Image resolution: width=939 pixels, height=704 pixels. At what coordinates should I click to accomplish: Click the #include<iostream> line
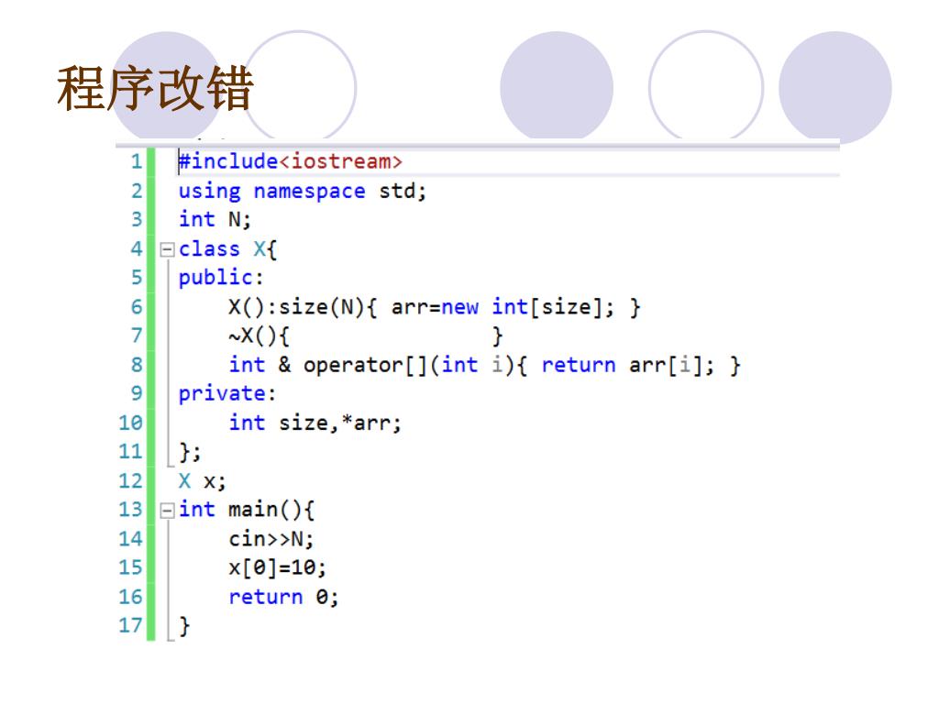[291, 161]
